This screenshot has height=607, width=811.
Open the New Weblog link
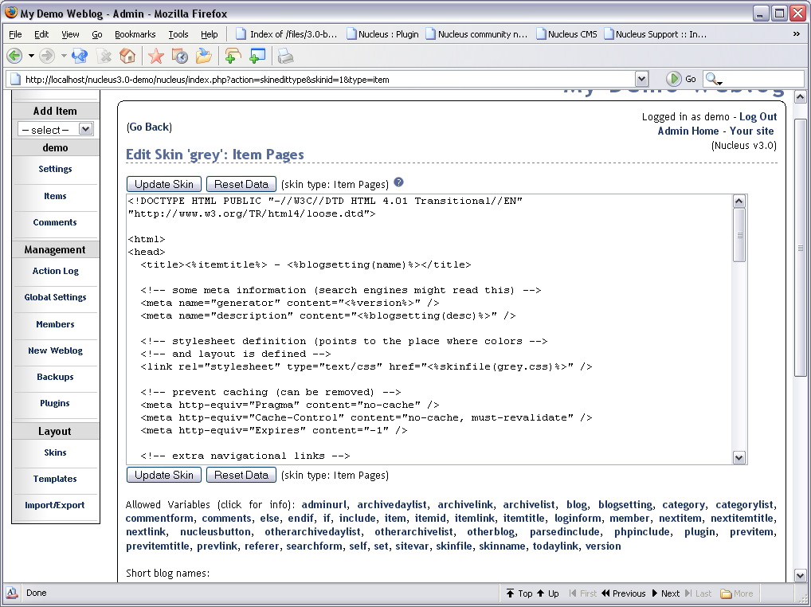click(x=55, y=350)
